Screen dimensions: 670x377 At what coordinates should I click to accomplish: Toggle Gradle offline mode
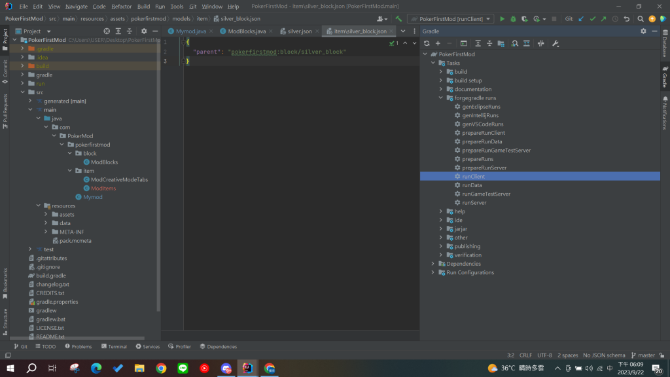[540, 43]
